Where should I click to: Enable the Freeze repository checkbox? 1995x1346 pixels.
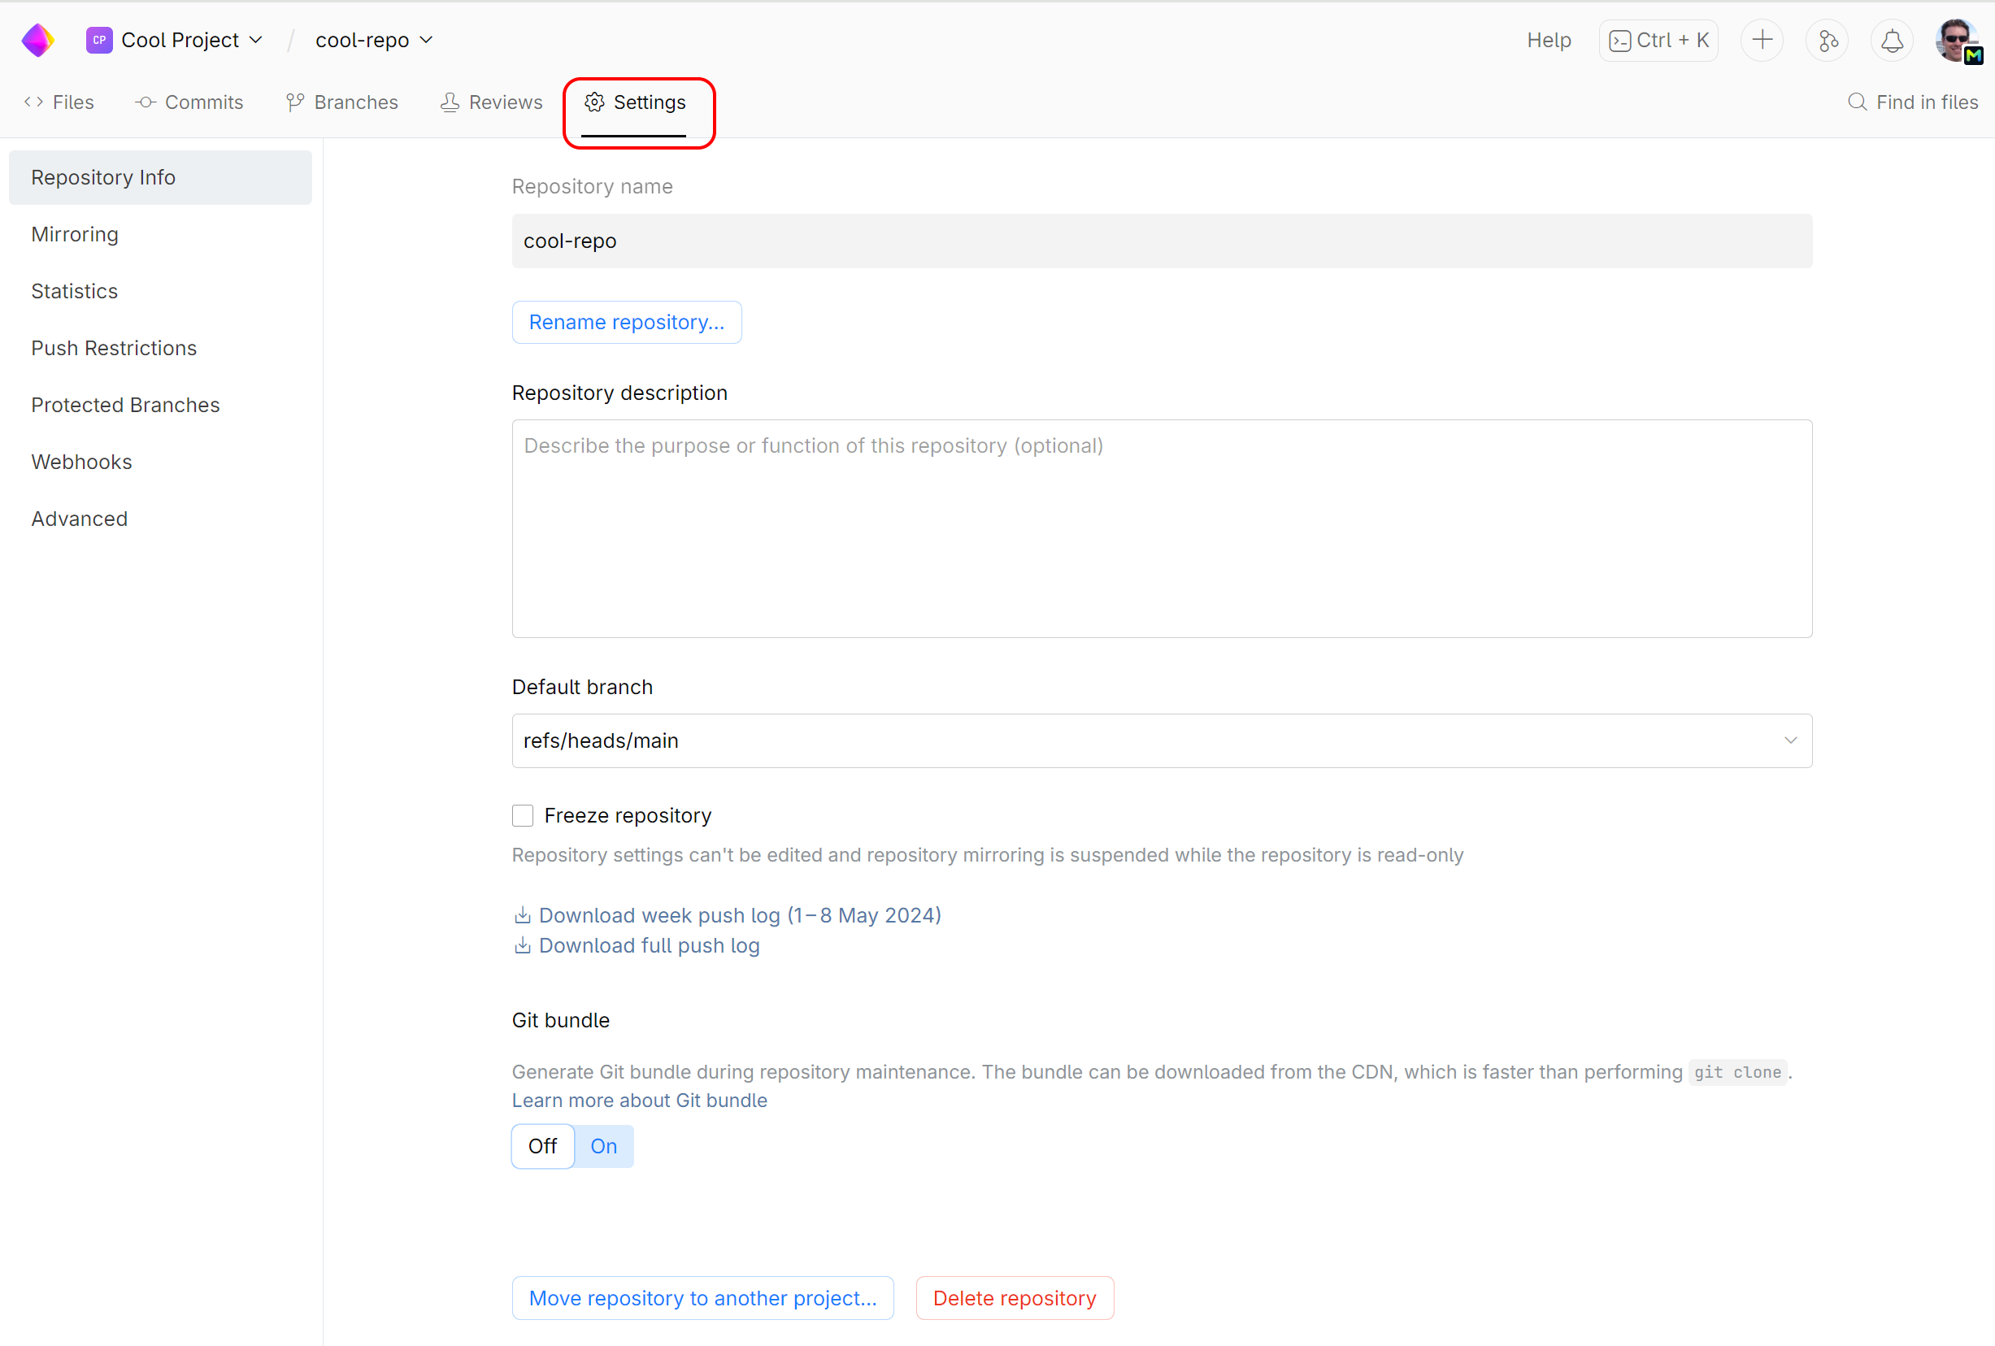pyautogui.click(x=523, y=814)
